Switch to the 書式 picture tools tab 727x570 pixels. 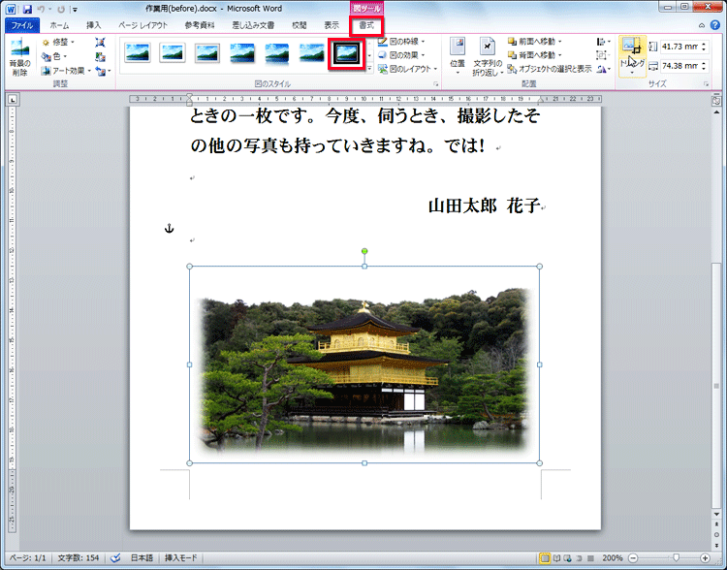366,25
